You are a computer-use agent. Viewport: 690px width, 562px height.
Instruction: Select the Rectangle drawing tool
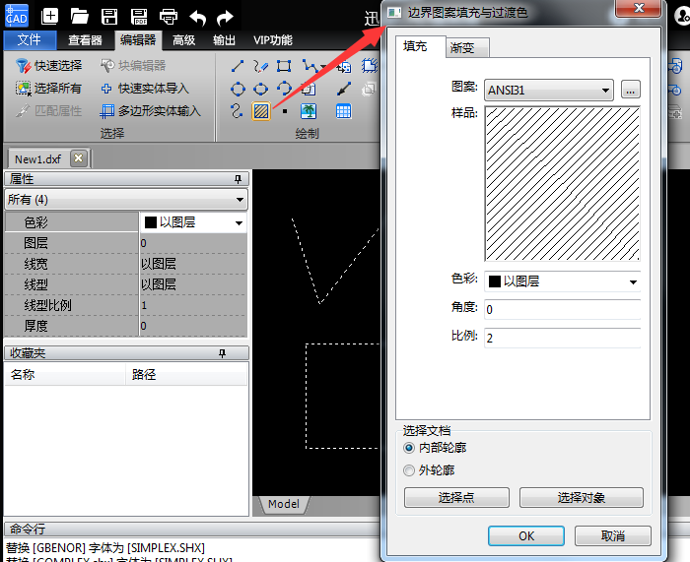[x=284, y=66]
